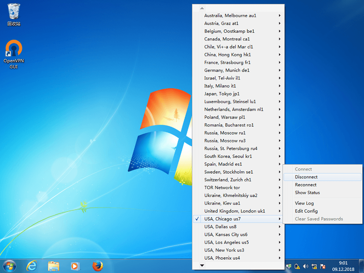Expand USA, Chicago us7 submenu arrow

pos(279,219)
